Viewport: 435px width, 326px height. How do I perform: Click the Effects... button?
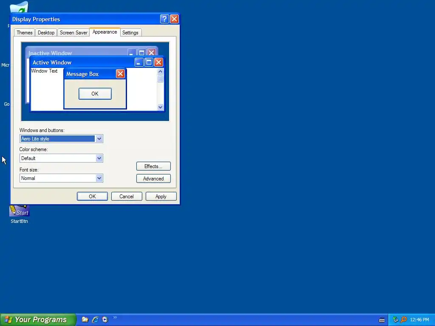pos(153,166)
